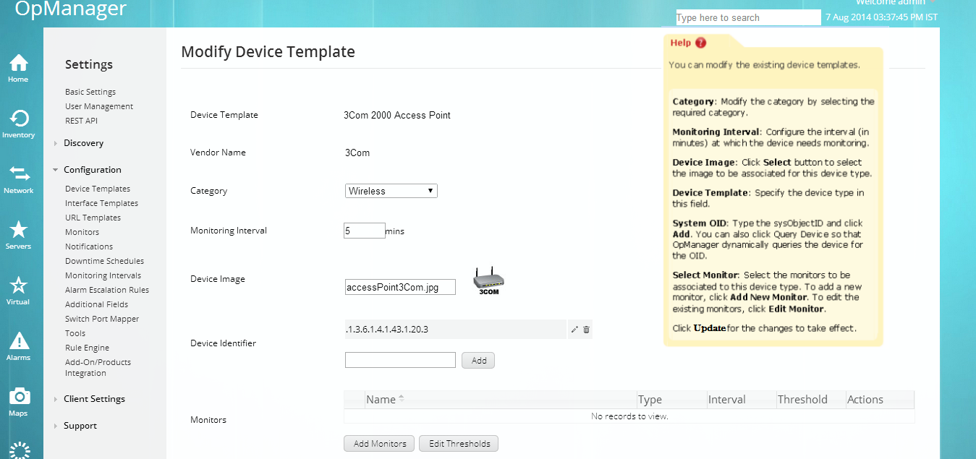Go to Home in the sidebar

pyautogui.click(x=18, y=68)
